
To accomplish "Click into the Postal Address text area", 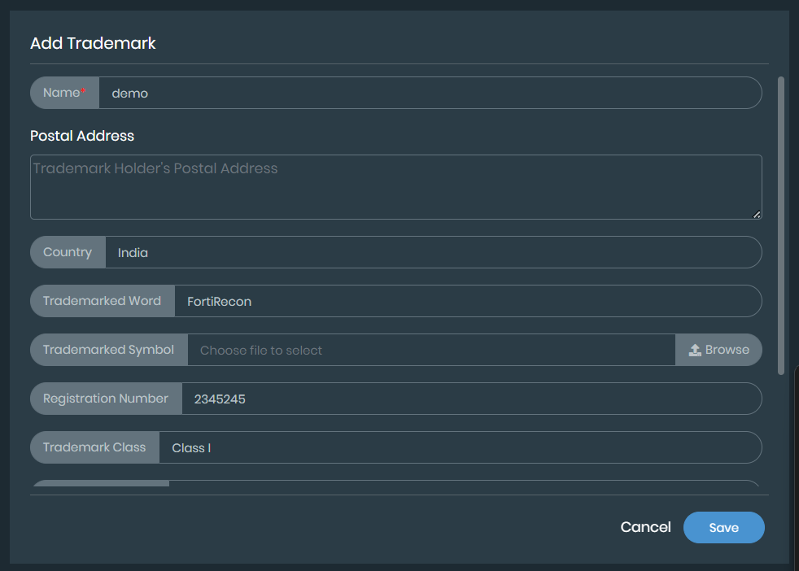I will tap(395, 187).
